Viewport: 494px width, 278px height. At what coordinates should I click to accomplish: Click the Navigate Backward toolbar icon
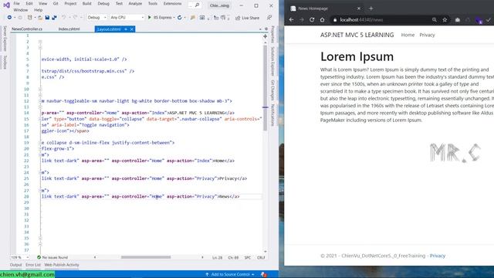coord(9,18)
